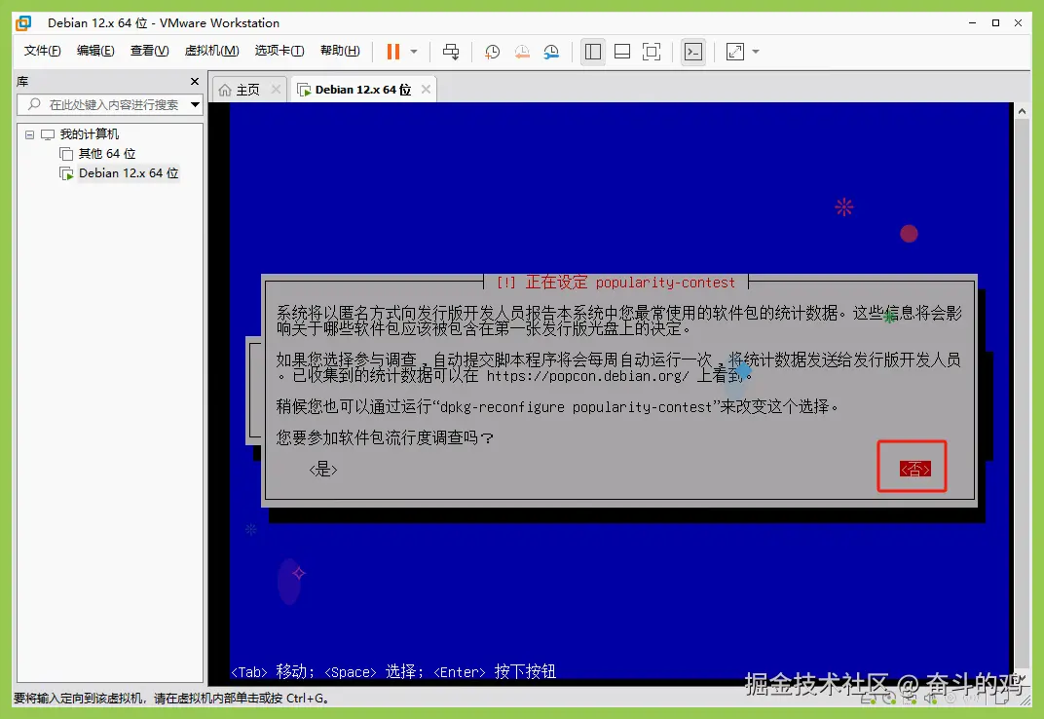1044x719 pixels.
Task: Choose <是> in popularity-contest dialog
Action: pyautogui.click(x=323, y=470)
